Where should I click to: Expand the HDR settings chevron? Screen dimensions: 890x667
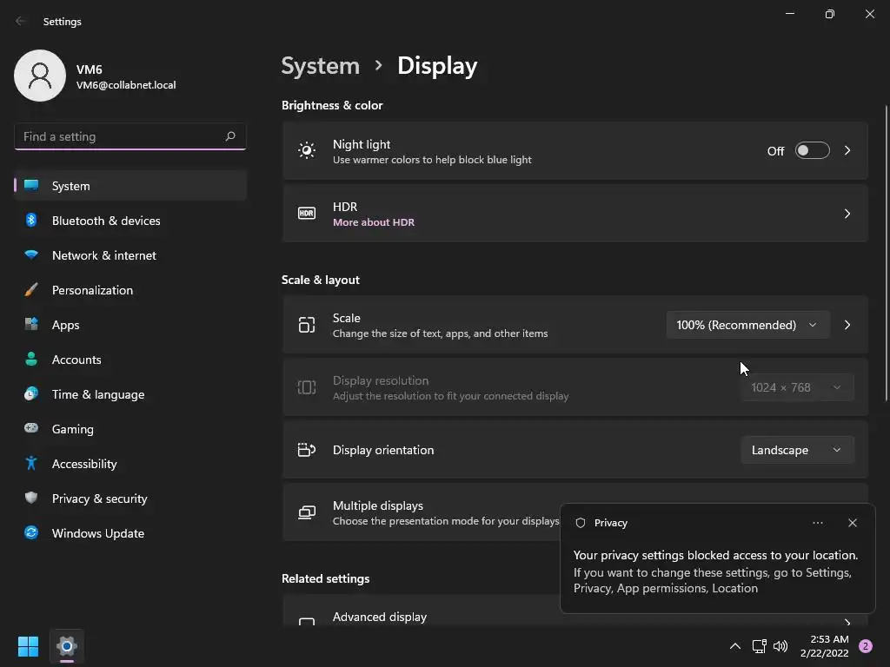847,214
